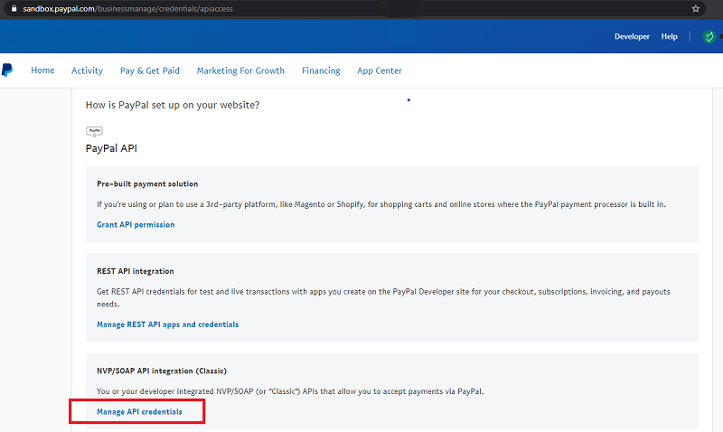Screen dimensions: 723x432
Task: Click the Developer link in header
Action: pos(632,36)
